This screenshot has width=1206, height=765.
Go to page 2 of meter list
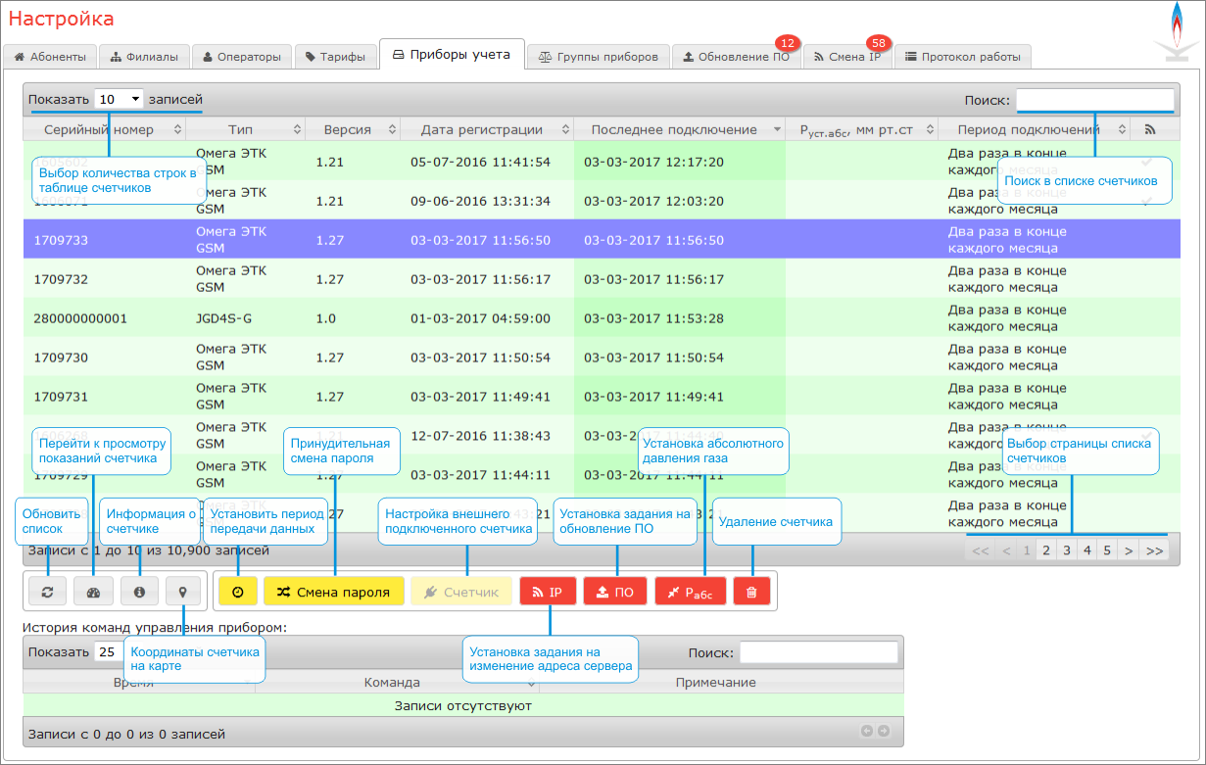pos(1045,550)
